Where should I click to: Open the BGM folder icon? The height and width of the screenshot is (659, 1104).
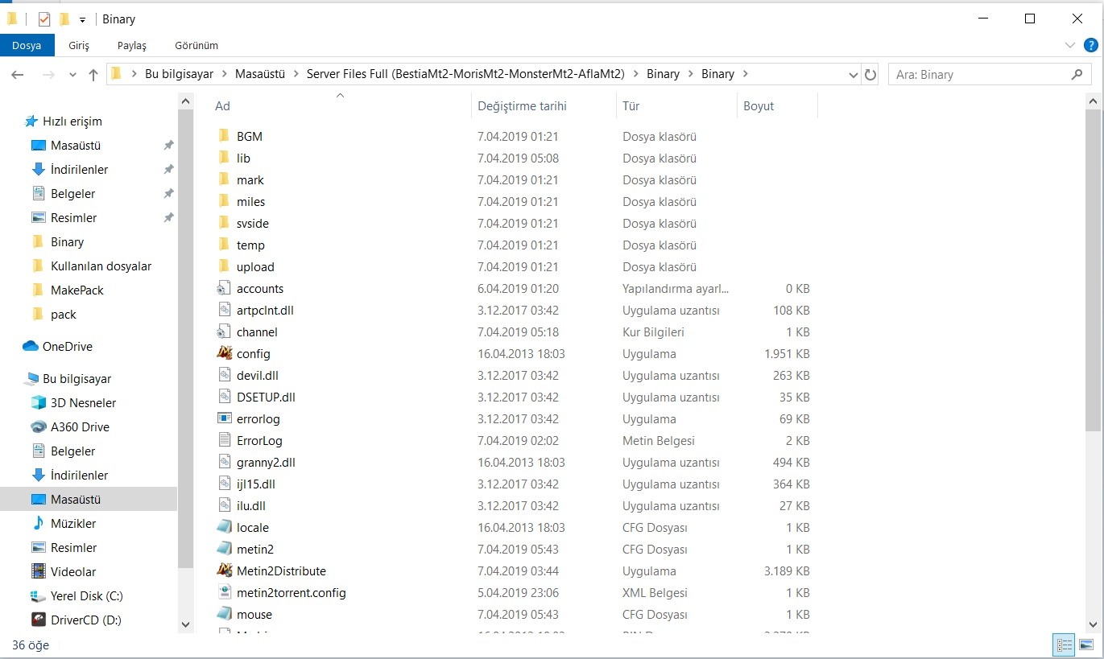click(x=224, y=136)
